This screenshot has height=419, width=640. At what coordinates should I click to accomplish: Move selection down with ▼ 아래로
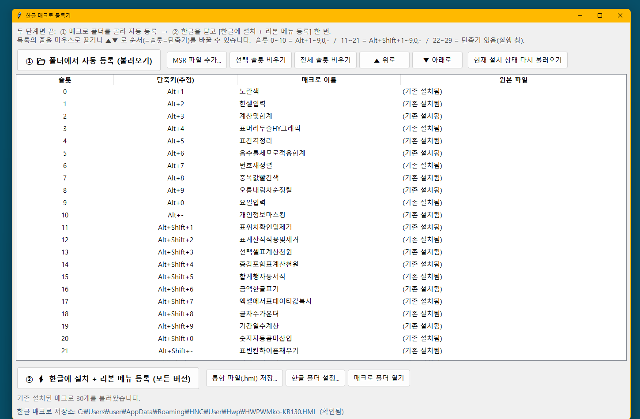[x=437, y=60]
